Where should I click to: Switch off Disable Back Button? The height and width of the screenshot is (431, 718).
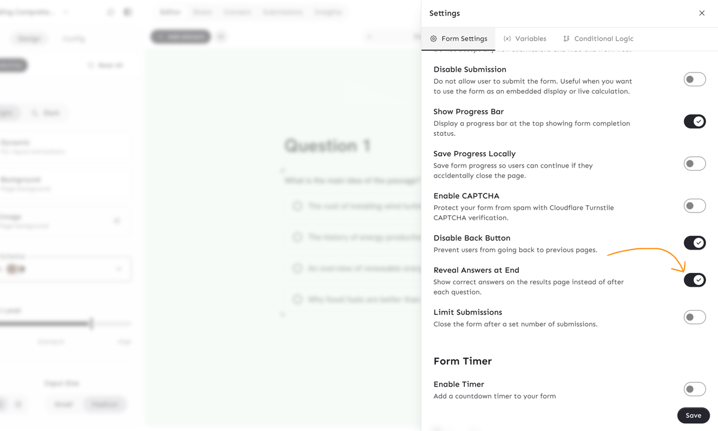click(x=694, y=243)
